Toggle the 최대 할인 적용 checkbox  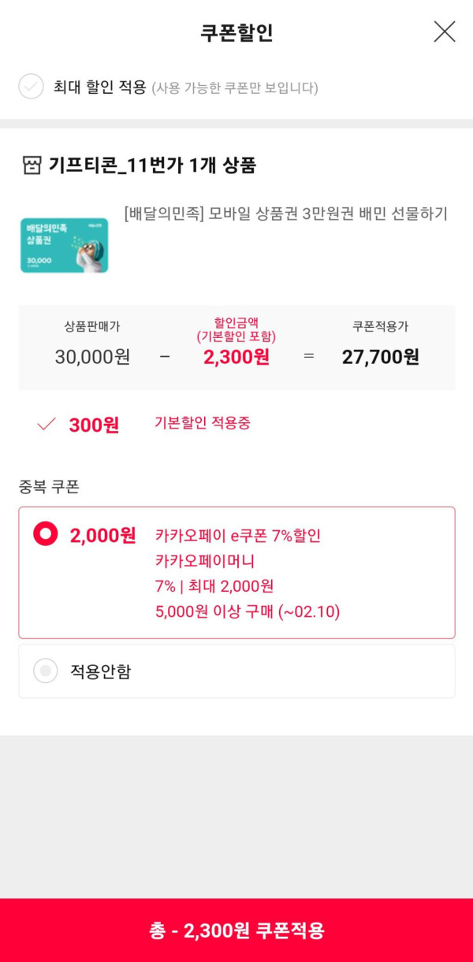click(32, 87)
